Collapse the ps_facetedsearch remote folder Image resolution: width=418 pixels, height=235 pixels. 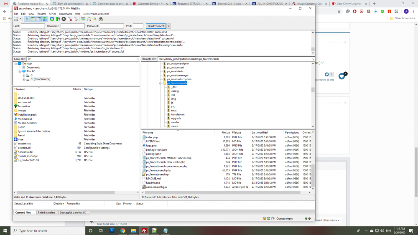point(160,83)
